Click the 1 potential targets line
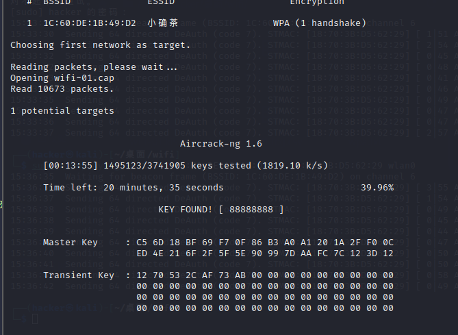458x335 pixels. tap(62, 111)
